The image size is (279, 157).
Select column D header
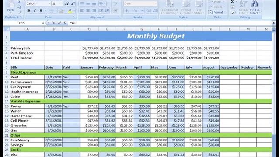(89, 29)
